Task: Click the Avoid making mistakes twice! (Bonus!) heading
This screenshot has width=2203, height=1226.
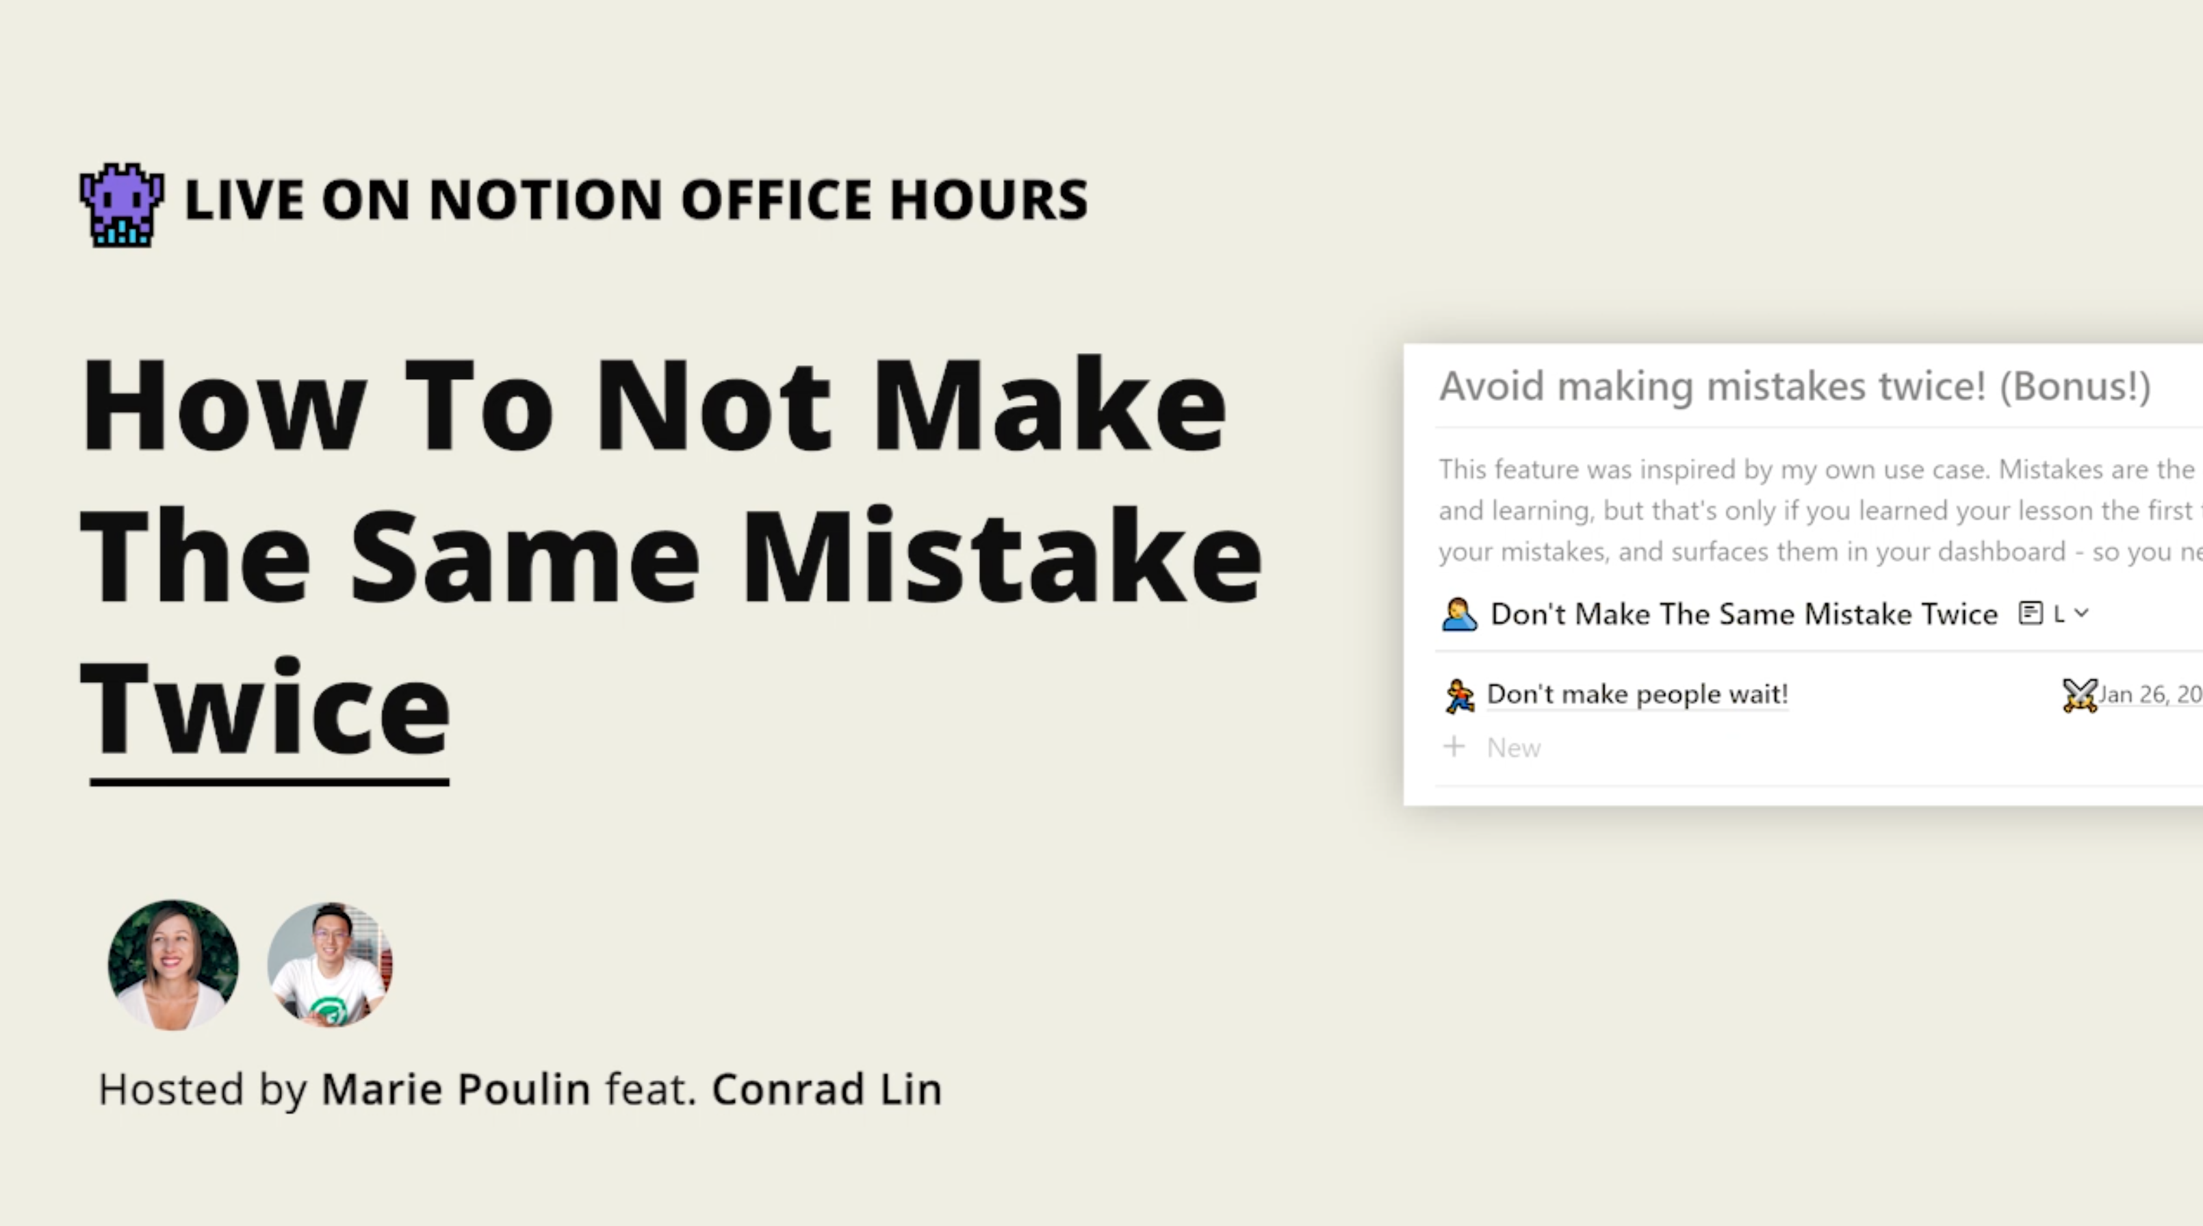Action: point(1794,387)
